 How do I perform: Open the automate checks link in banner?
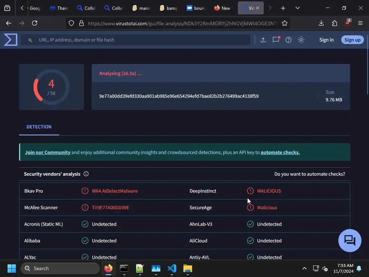pos(280,153)
